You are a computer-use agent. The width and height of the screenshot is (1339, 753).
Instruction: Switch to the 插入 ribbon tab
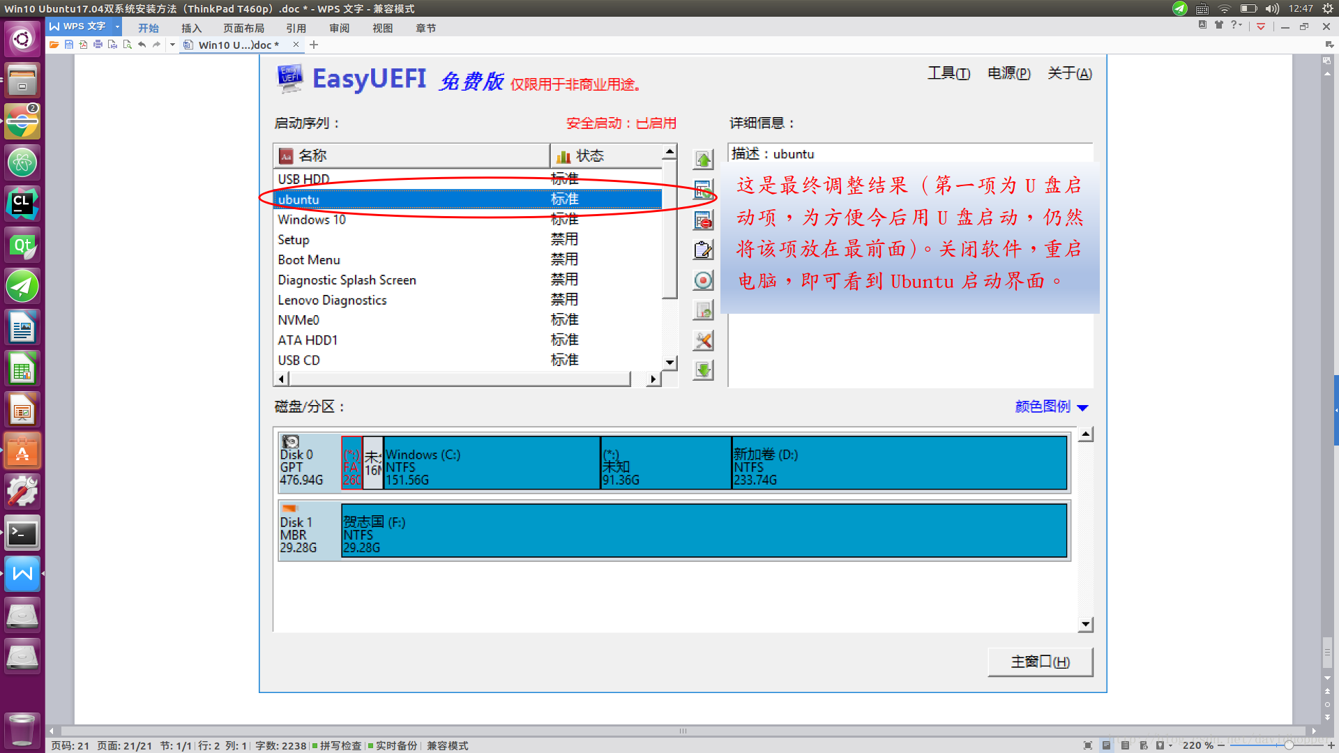click(x=191, y=28)
